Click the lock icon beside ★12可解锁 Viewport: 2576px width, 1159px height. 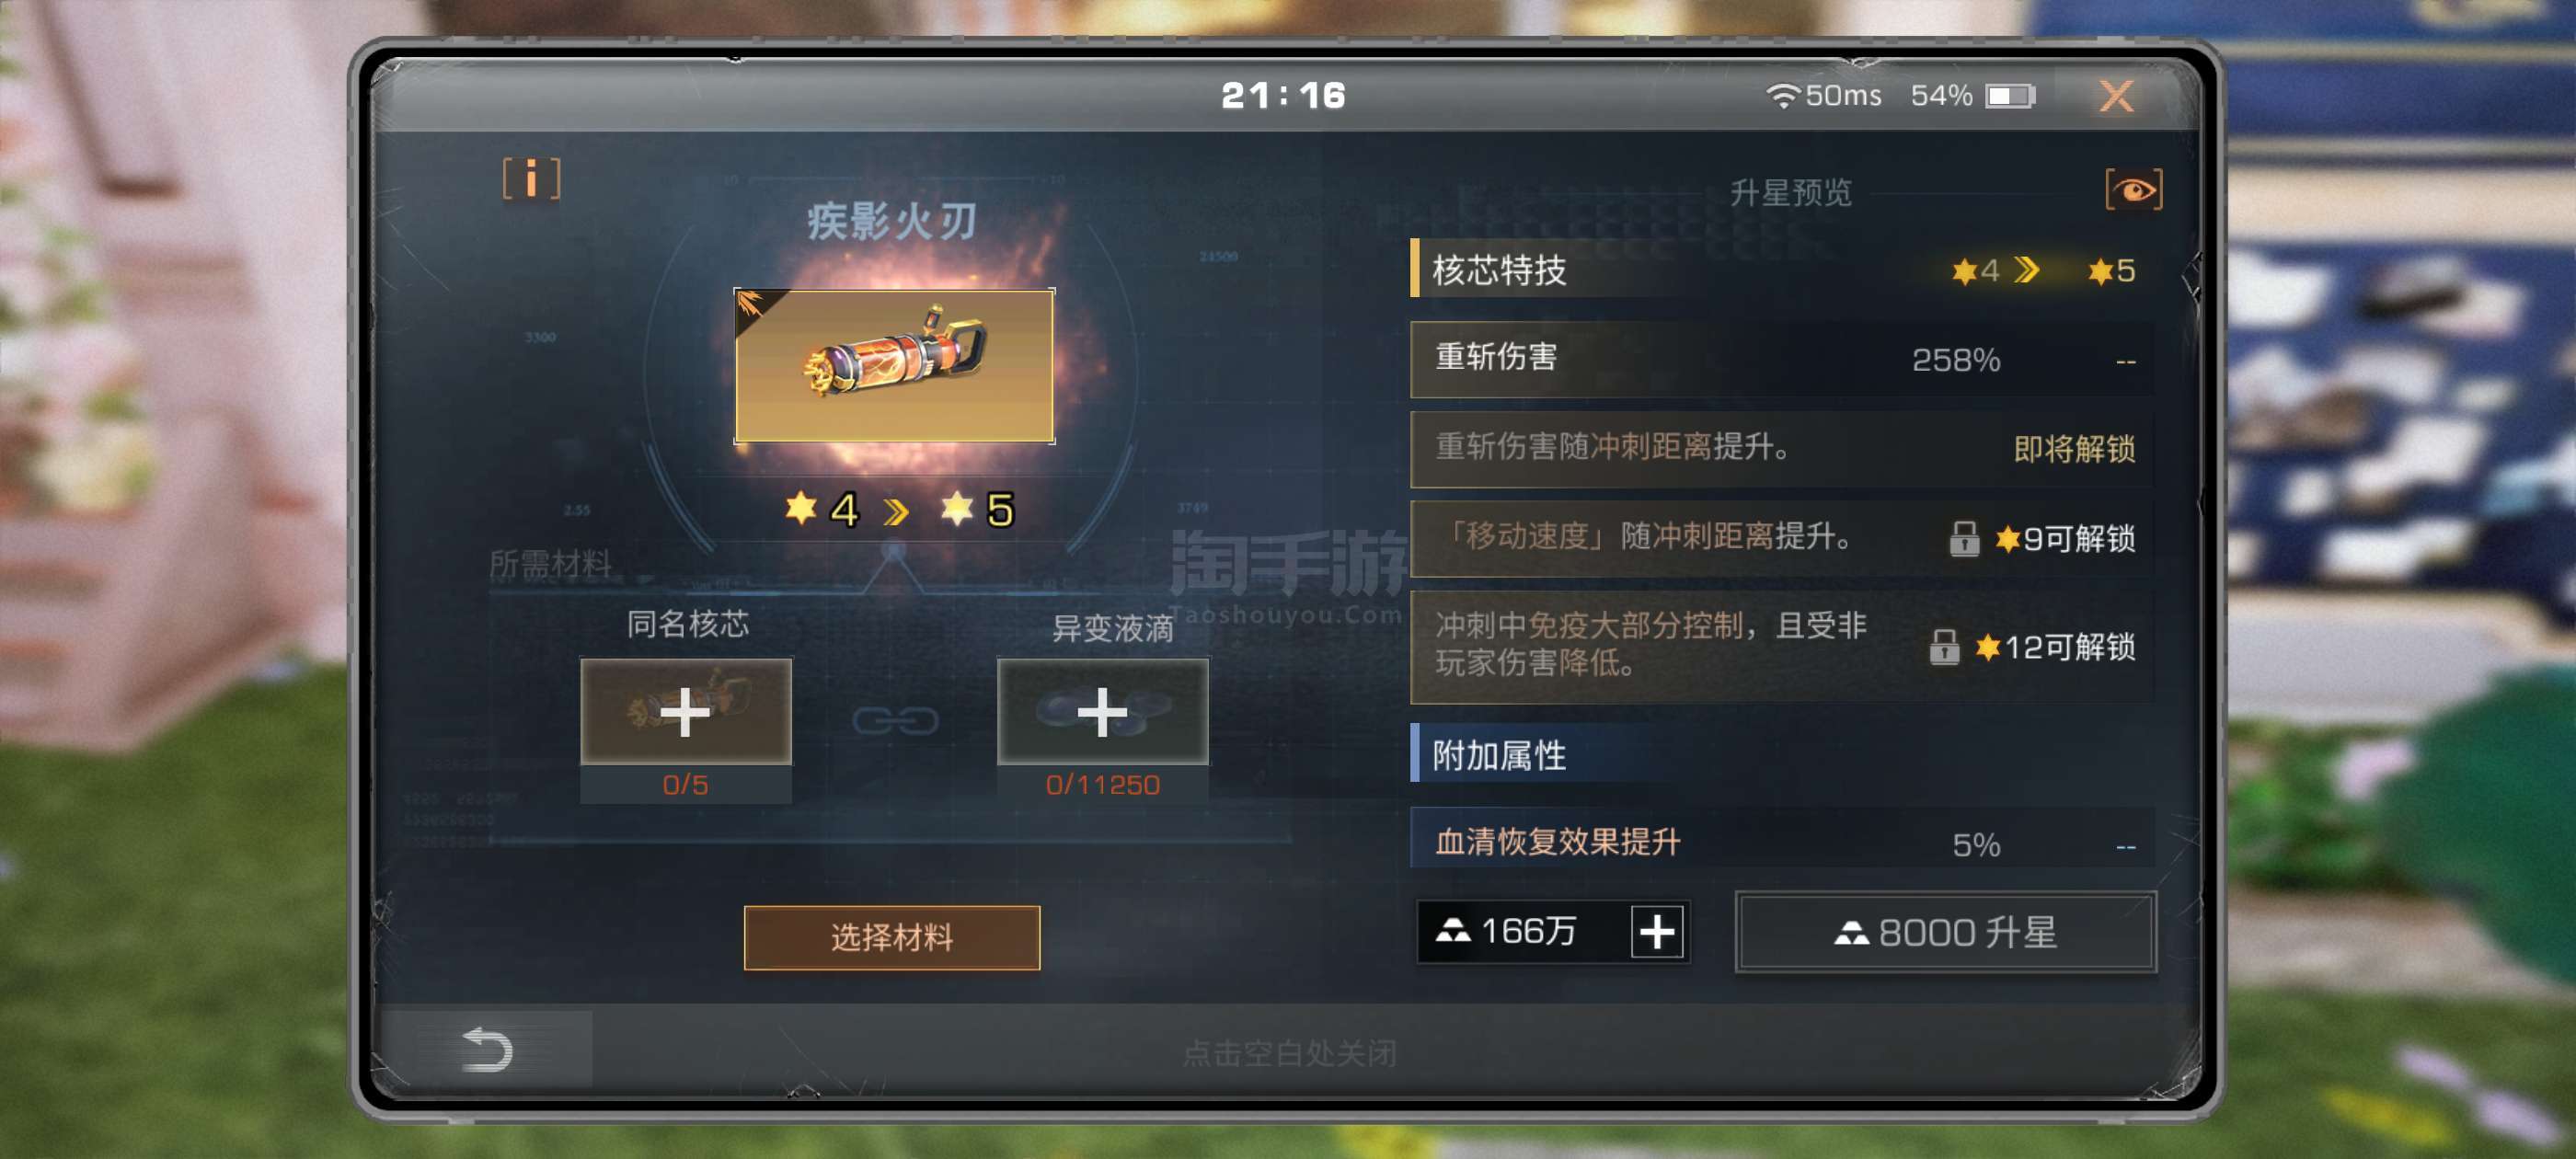tap(1944, 647)
